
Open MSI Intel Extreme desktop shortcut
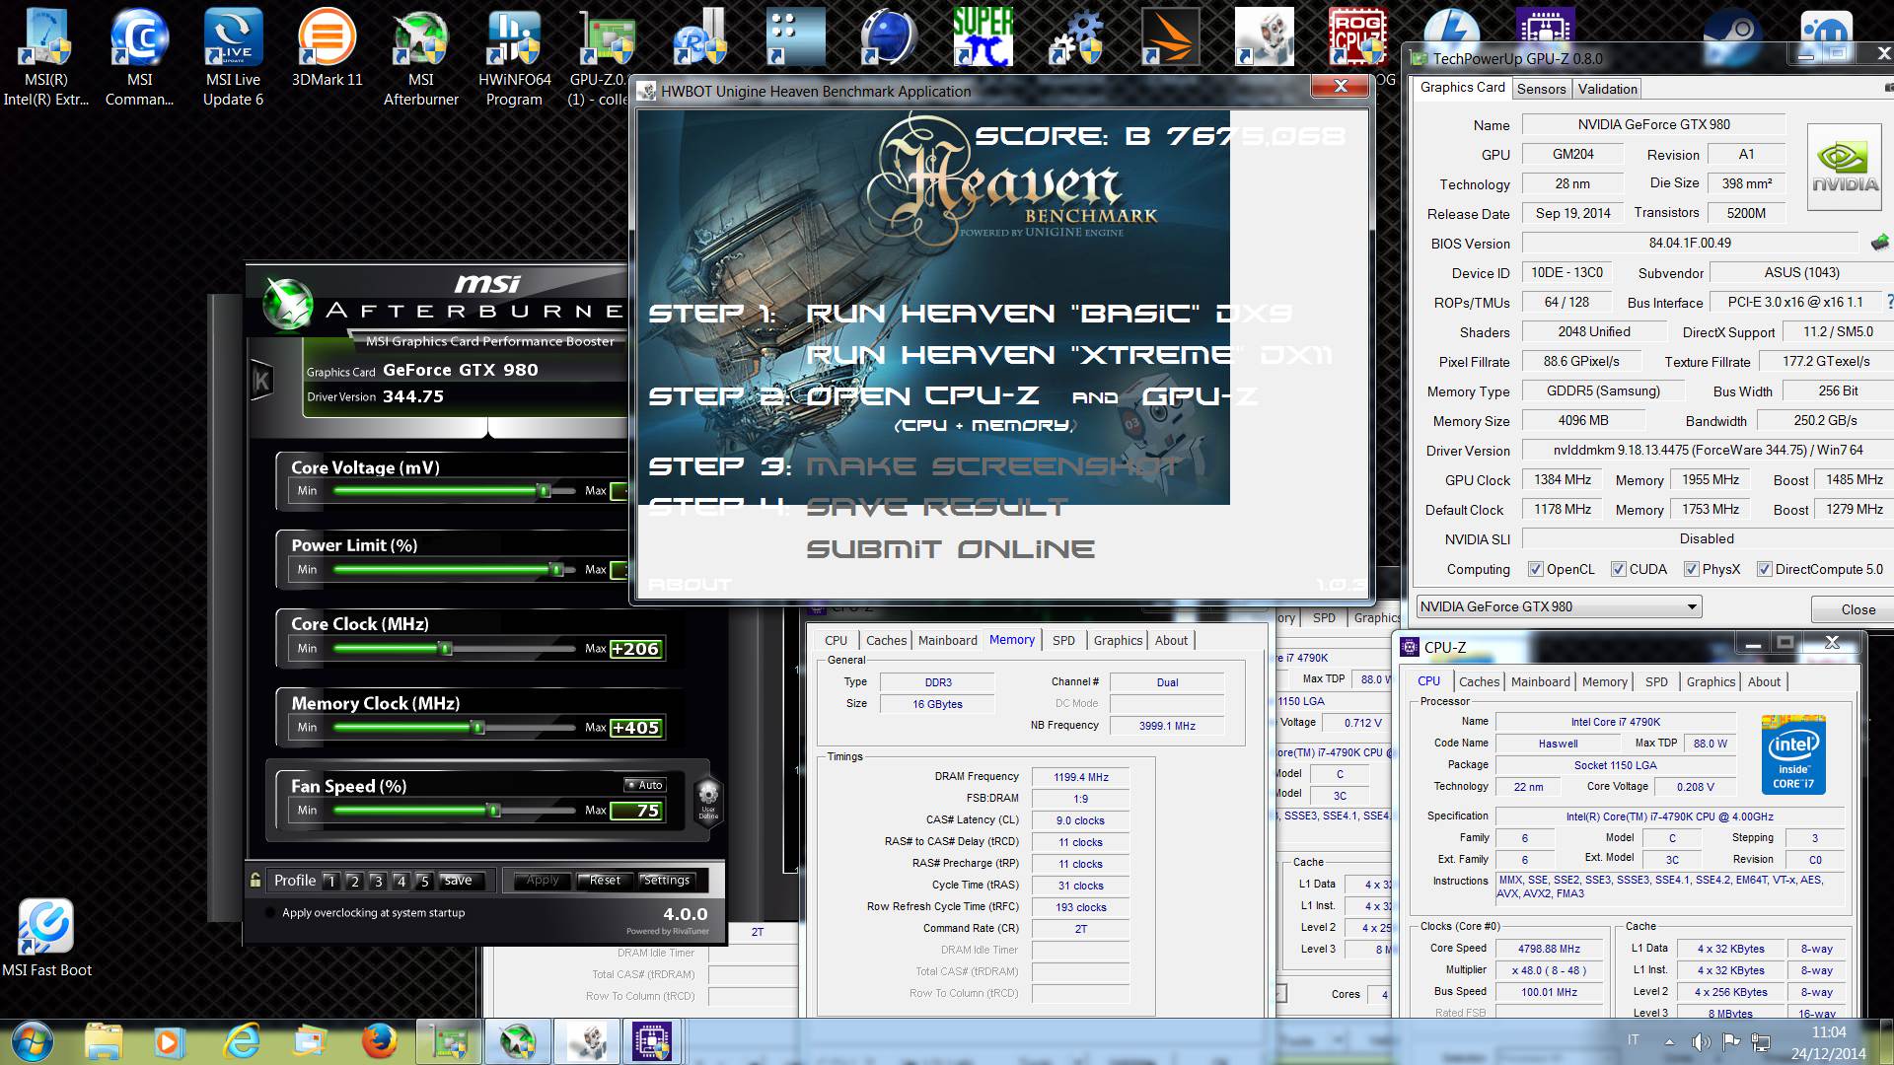click(46, 57)
